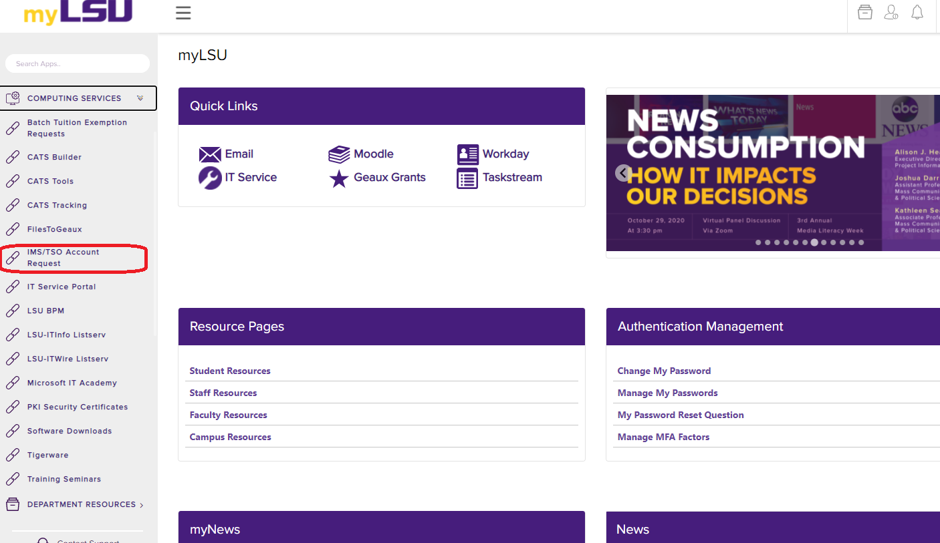Click link icon beside CATS Tracking
Image resolution: width=940 pixels, height=543 pixels.
pos(13,206)
